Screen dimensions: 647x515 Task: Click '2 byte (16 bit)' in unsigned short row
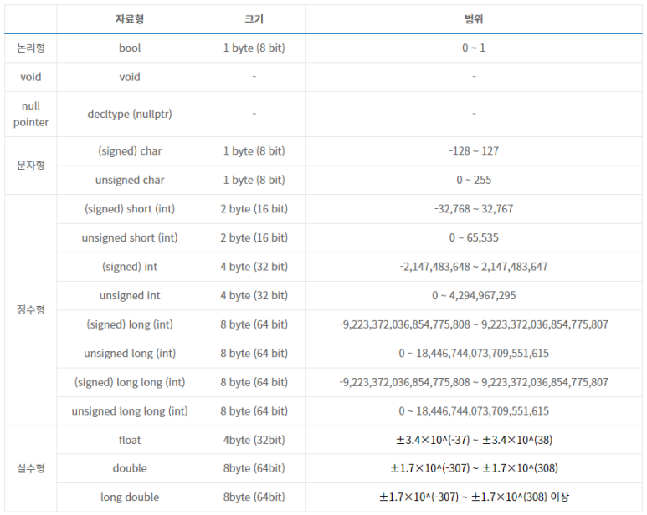coord(254,237)
